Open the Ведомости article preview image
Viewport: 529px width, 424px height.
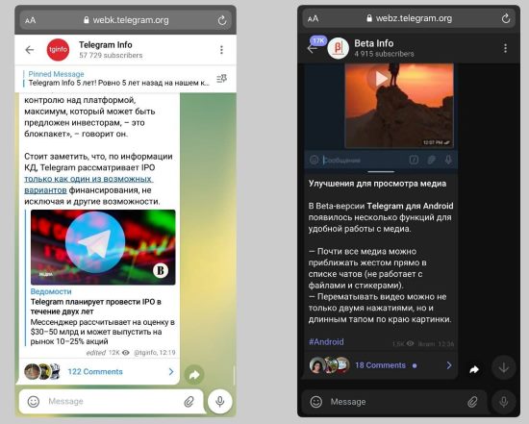(103, 247)
